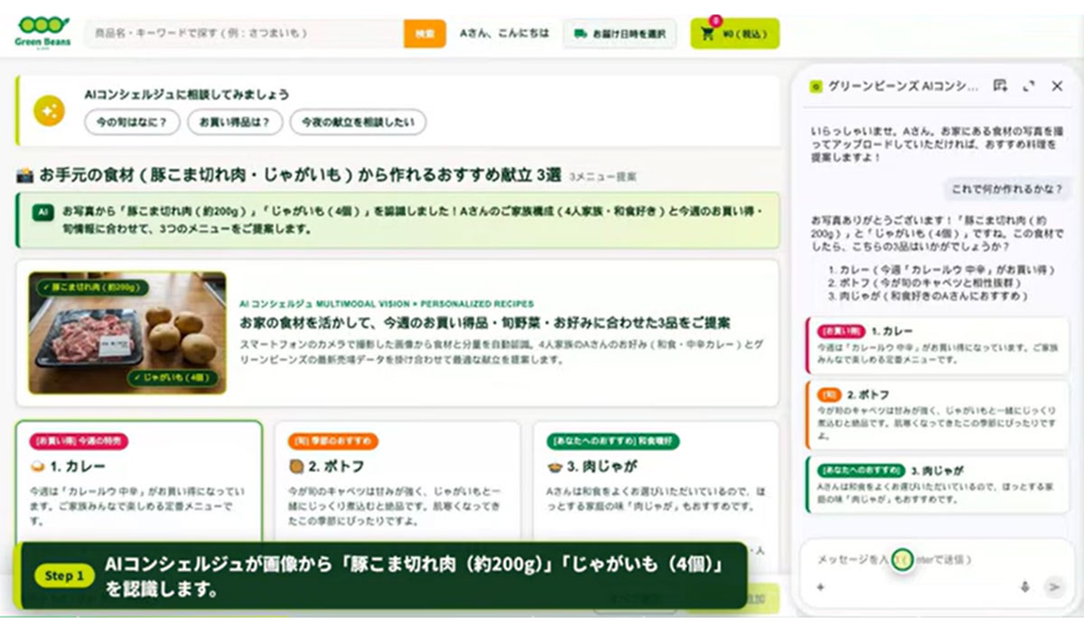The image size is (1084, 632).
Task: Click the uploaded pork and potatoes photo
Action: (127, 333)
